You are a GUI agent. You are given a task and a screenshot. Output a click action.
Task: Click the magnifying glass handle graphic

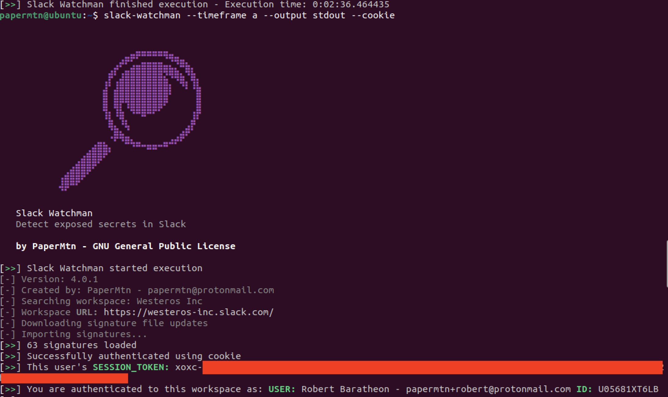(85, 166)
